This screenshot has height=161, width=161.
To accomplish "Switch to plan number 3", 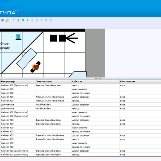I will (23, 20).
